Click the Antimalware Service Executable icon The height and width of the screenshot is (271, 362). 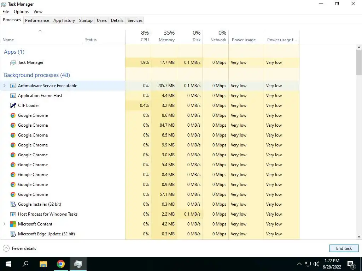click(13, 86)
